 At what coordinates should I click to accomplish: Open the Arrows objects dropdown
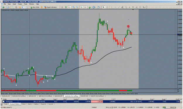tap(144, 7)
